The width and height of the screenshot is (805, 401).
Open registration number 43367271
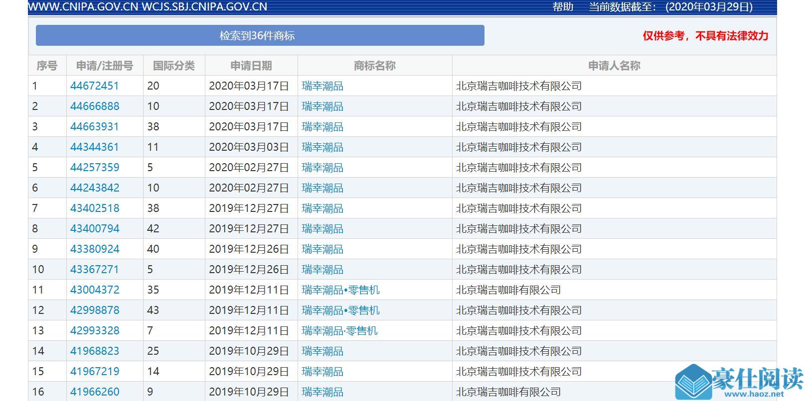point(95,270)
